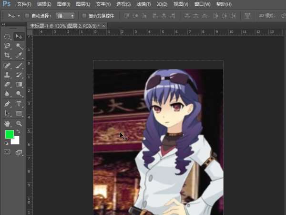Viewport: 286px width, 215px height.
Task: Click the ruler origin corner box
Action: click(30, 32)
